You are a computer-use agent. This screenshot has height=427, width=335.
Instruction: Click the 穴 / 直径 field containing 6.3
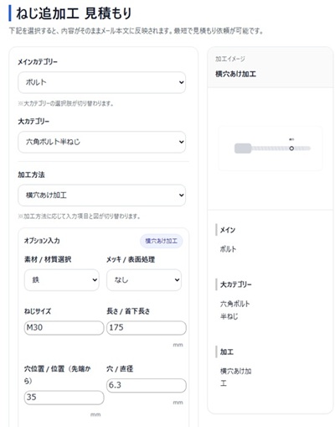[147, 385]
